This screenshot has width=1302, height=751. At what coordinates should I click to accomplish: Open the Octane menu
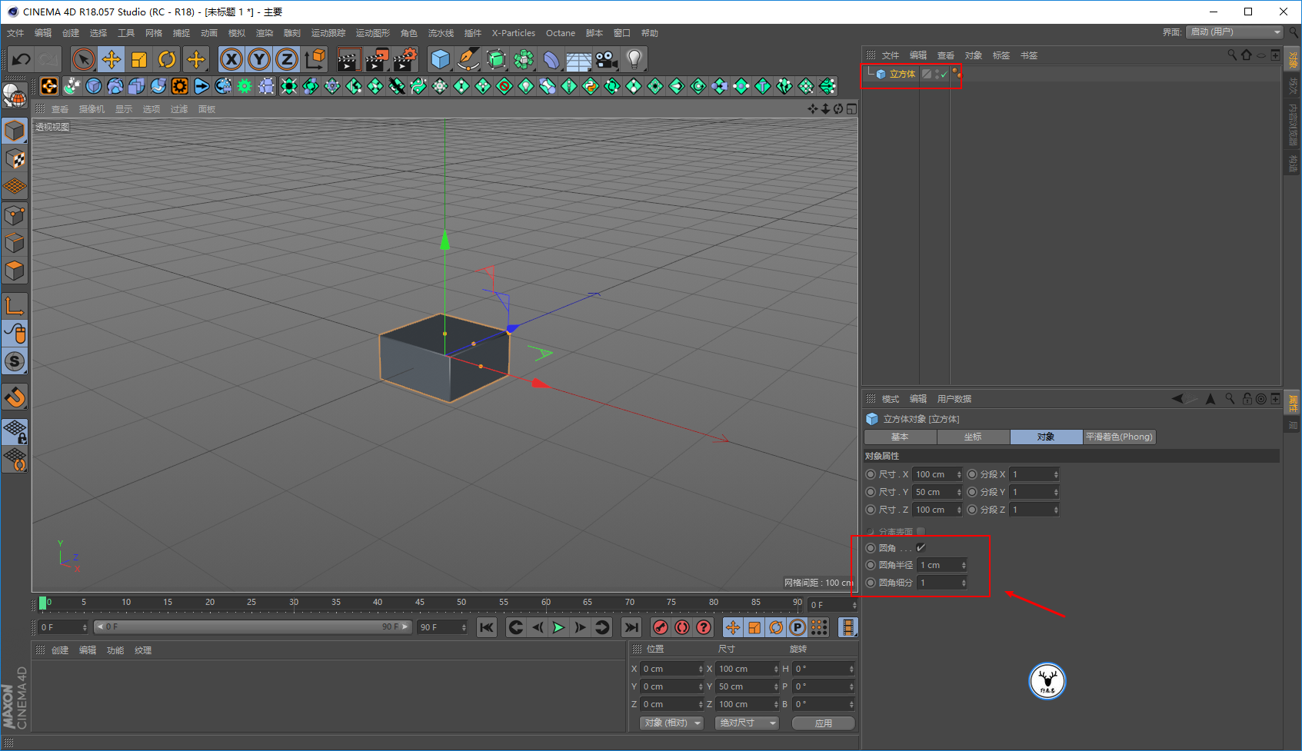click(x=561, y=33)
